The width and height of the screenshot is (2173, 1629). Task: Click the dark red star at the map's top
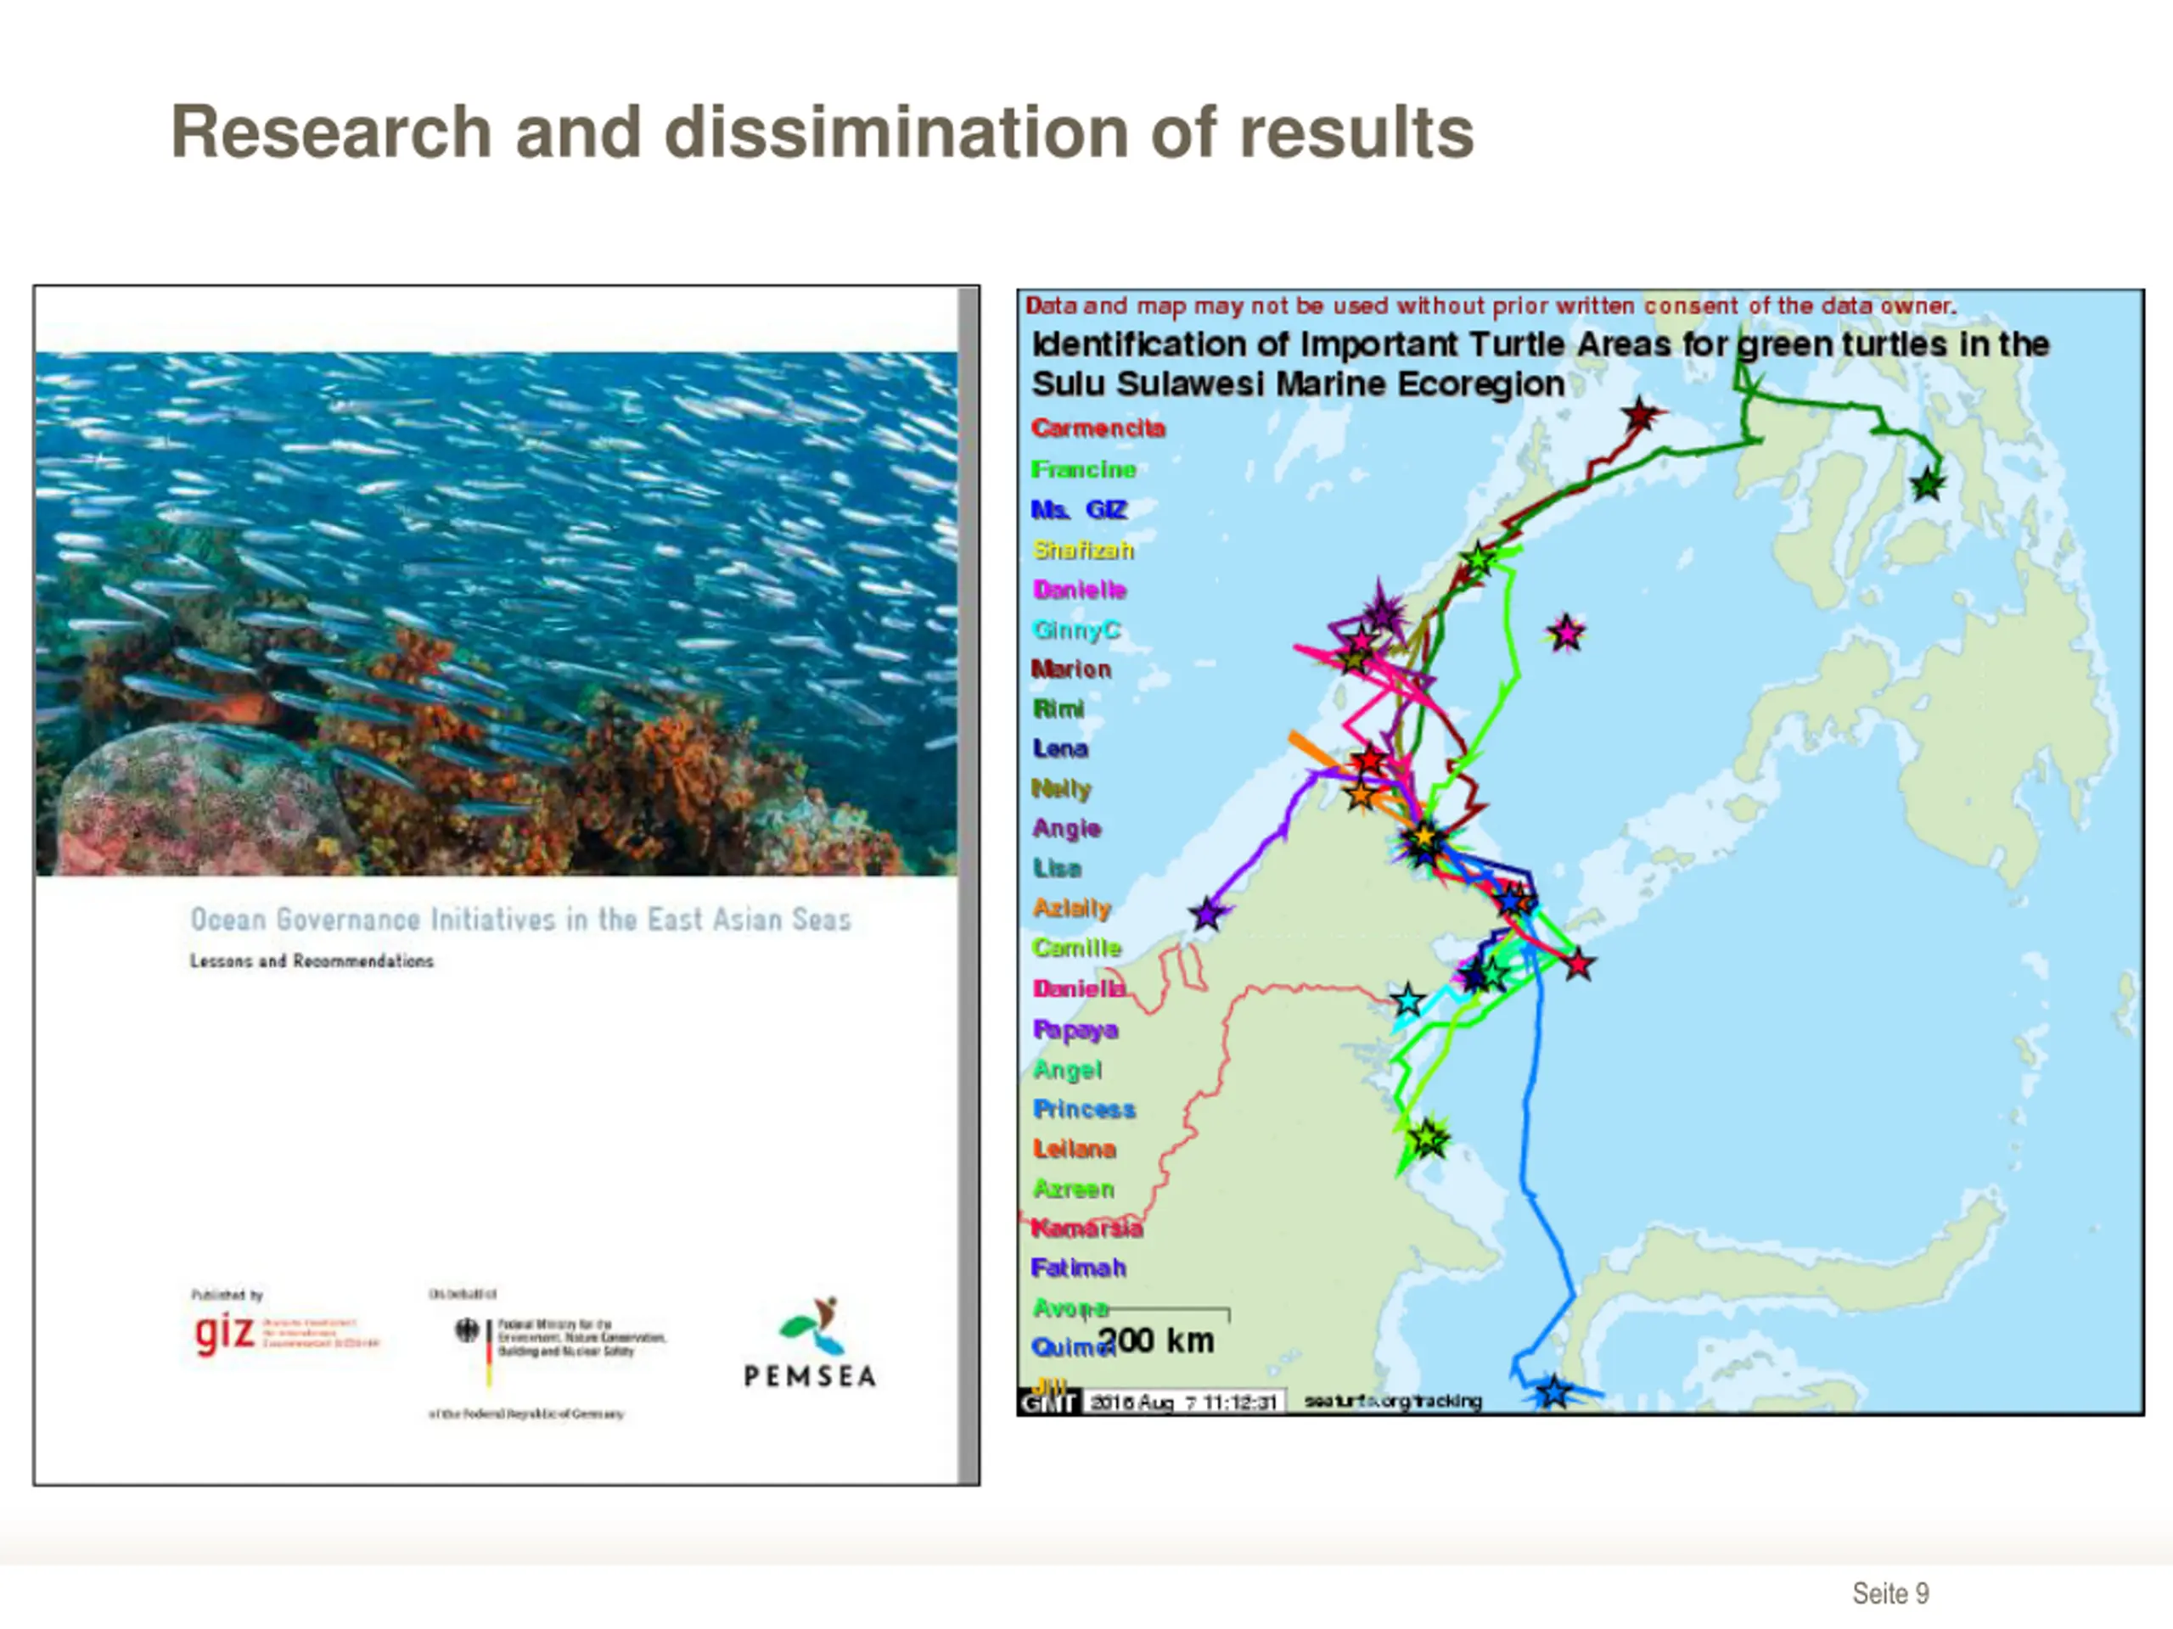1640,416
